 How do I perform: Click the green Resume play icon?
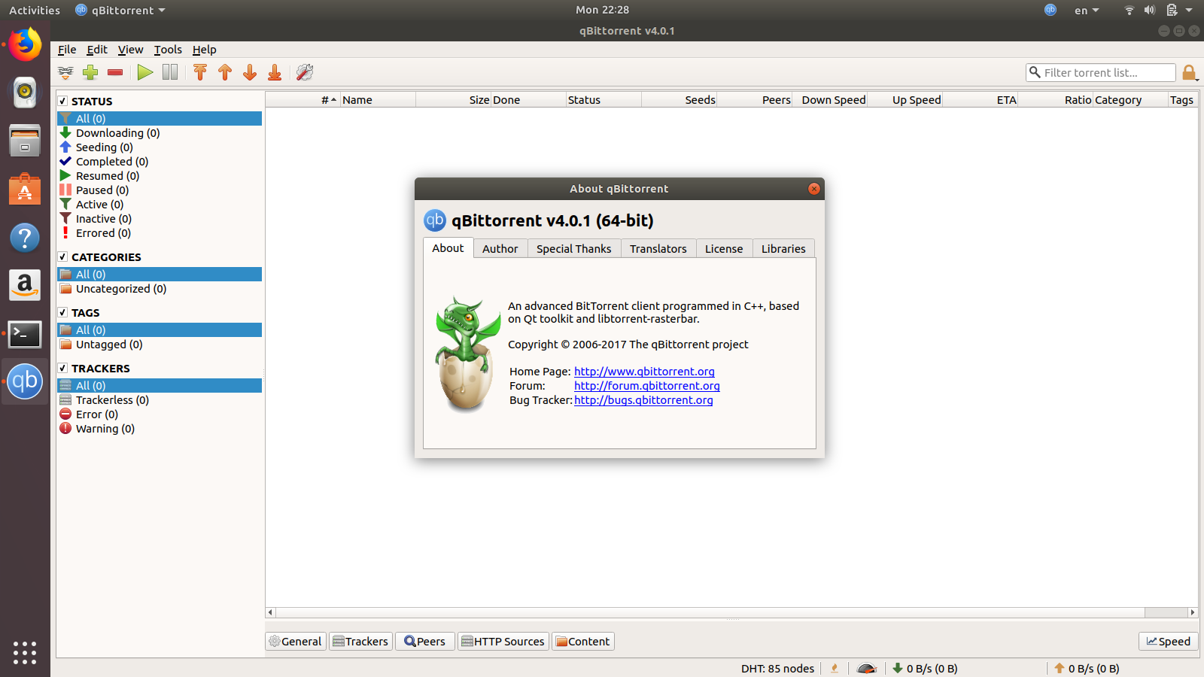click(145, 72)
